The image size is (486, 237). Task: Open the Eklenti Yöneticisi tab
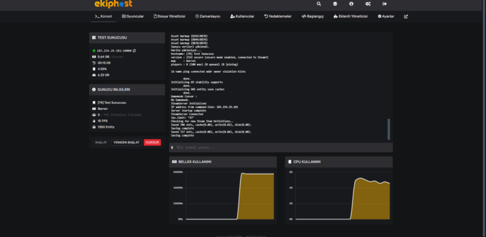pos(350,16)
